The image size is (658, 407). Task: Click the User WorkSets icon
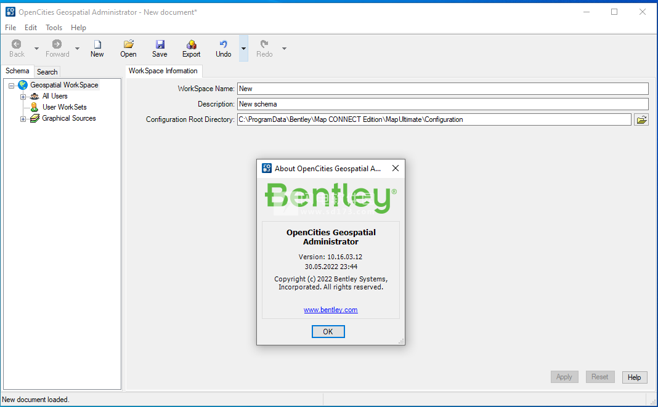[x=35, y=107]
